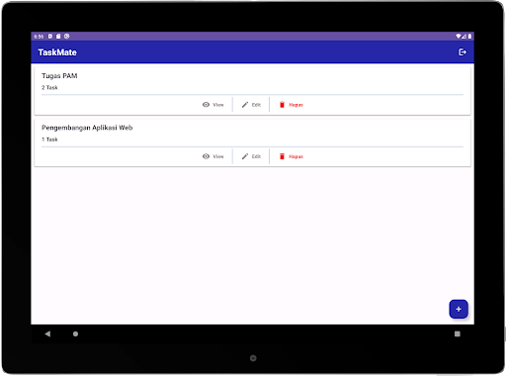The height and width of the screenshot is (376, 506).
Task: Tap the logout icon in TaskMate header
Action: (x=463, y=52)
